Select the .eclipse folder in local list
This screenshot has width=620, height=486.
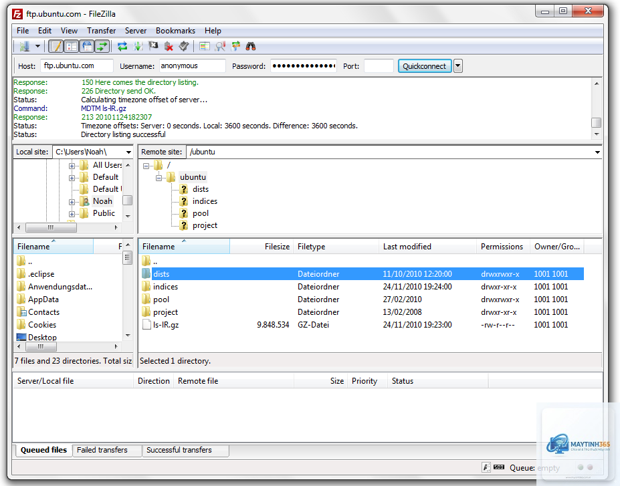pos(41,274)
